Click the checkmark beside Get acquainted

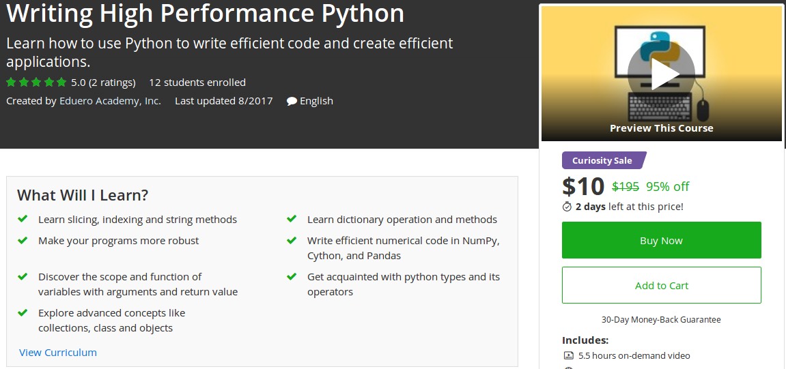coord(292,276)
